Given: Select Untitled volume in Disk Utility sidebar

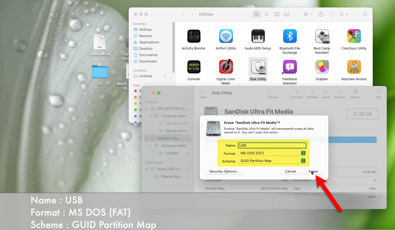Looking at the screenshot, I should [172, 153].
